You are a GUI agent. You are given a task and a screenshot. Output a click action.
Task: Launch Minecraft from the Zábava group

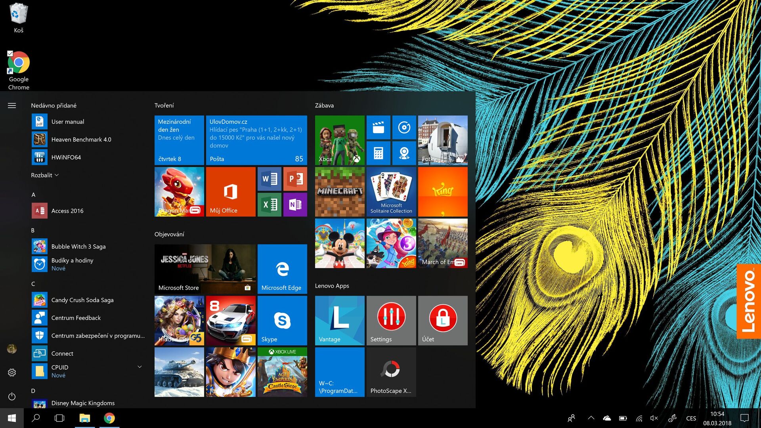point(339,192)
